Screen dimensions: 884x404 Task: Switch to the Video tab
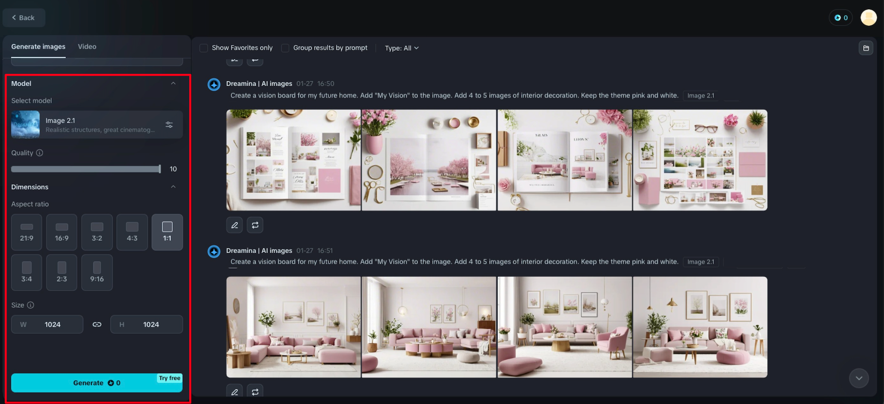pos(87,47)
